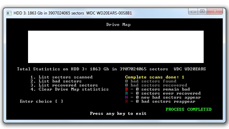Close the HDD 3 console window
Screen dimensions: 229x129
click(x=215, y=11)
